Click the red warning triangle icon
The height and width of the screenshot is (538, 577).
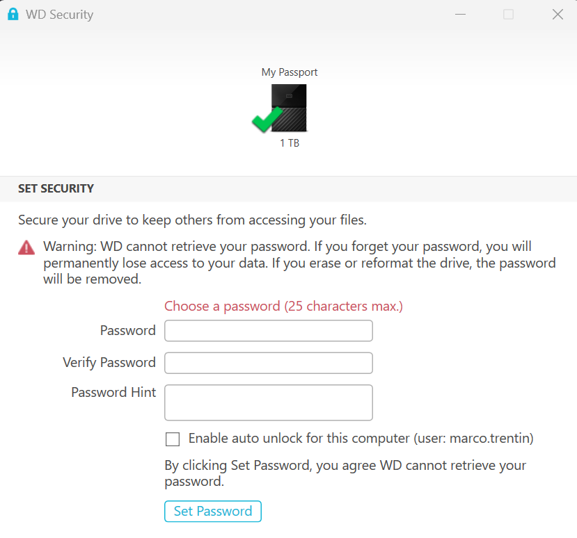26,248
